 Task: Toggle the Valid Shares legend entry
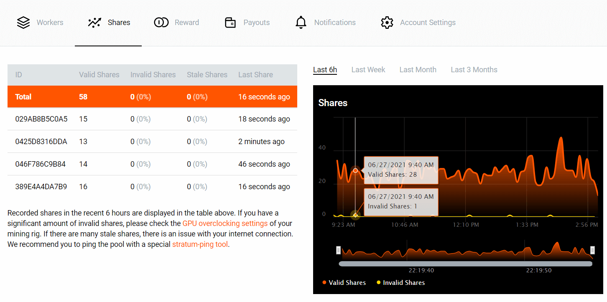pos(344,283)
